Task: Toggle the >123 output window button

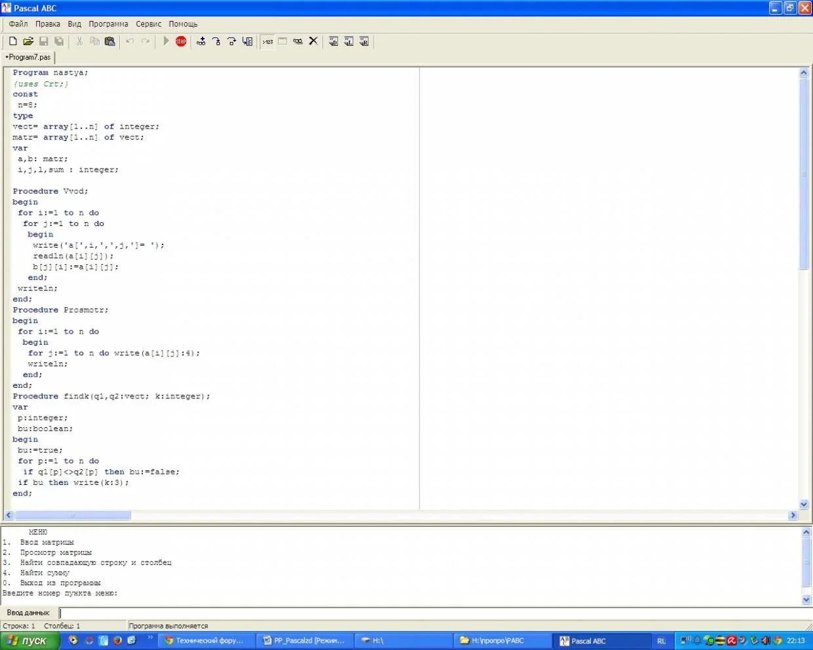Action: [x=268, y=41]
